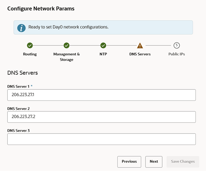Click the Next button
The image size is (206, 171).
pyautogui.click(x=154, y=162)
